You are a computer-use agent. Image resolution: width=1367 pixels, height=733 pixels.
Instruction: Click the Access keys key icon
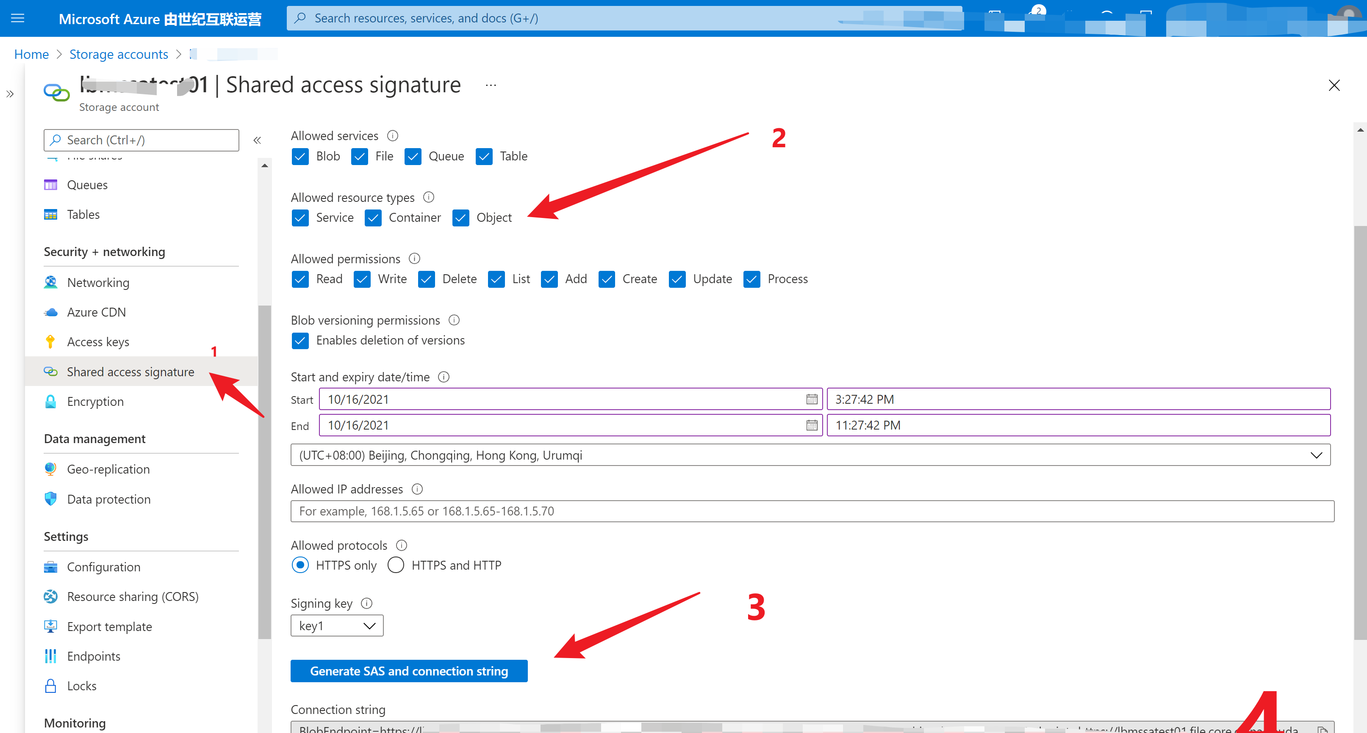coord(50,342)
